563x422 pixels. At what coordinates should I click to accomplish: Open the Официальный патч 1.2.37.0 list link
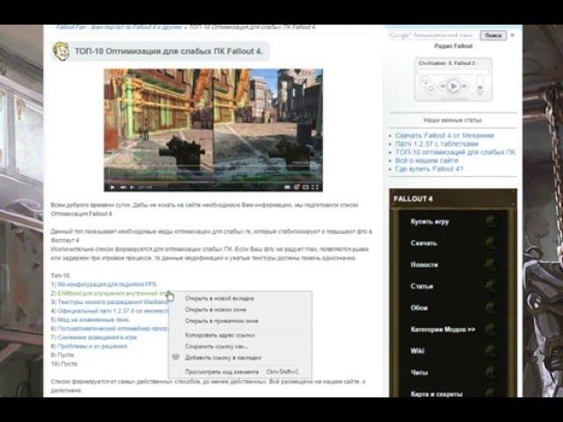click(113, 310)
